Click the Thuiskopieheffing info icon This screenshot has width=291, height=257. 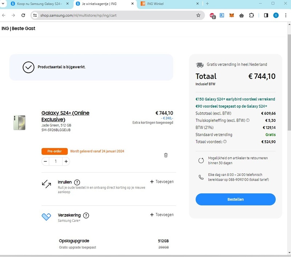point(248,120)
